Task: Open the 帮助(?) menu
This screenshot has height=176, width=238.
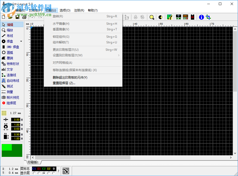Action: [x=92, y=10]
